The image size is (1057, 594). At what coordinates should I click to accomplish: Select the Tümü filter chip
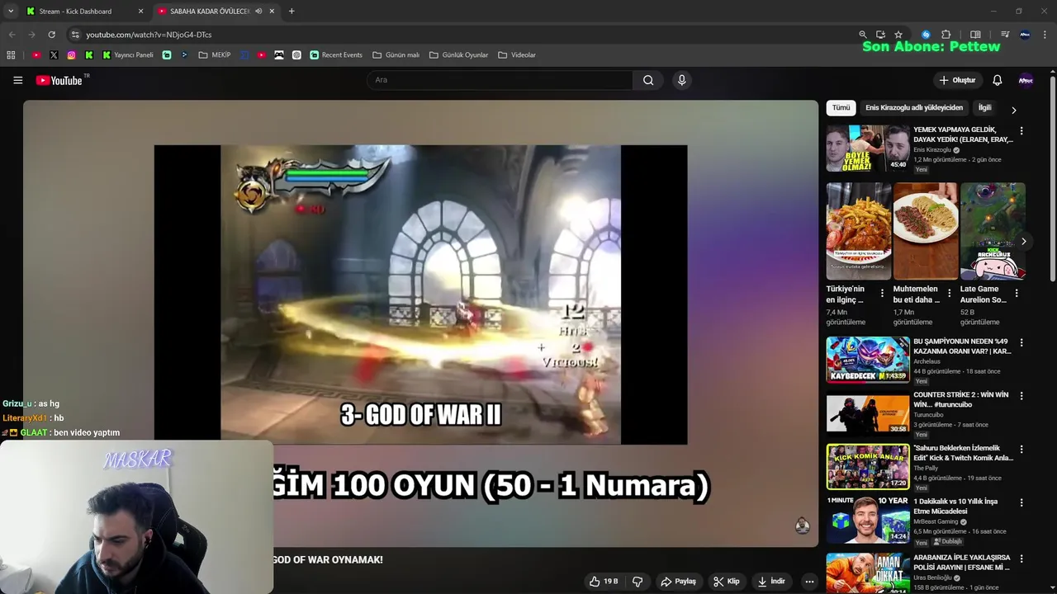[841, 108]
